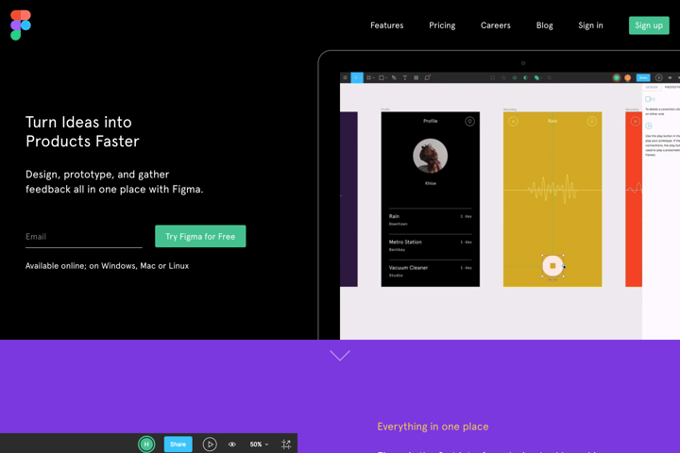Viewport: 680px width, 453px height.
Task: Click the Present play icon in mockup toolbar
Action: point(659,77)
